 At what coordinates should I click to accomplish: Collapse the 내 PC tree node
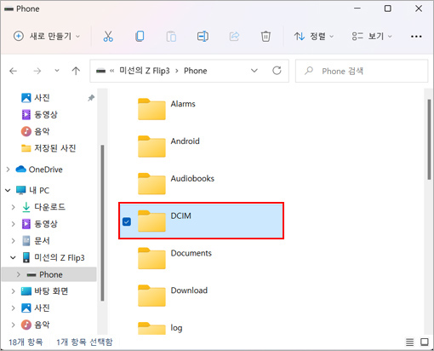8,190
